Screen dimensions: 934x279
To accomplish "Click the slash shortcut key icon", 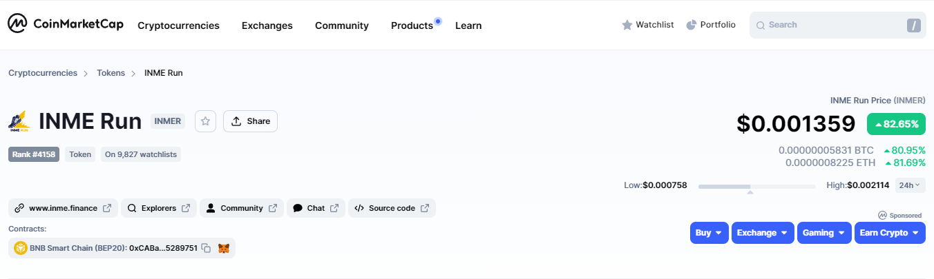I will (914, 25).
